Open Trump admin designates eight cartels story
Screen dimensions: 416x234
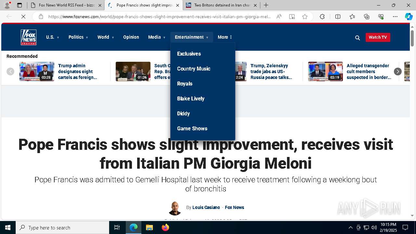tap(78, 71)
